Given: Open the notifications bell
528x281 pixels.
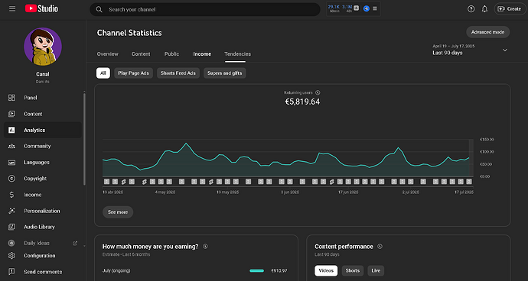Looking at the screenshot, I should [x=484, y=9].
